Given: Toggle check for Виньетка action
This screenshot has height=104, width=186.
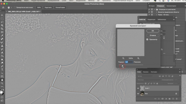Looking at the screenshot, I should [x=149, y=12].
